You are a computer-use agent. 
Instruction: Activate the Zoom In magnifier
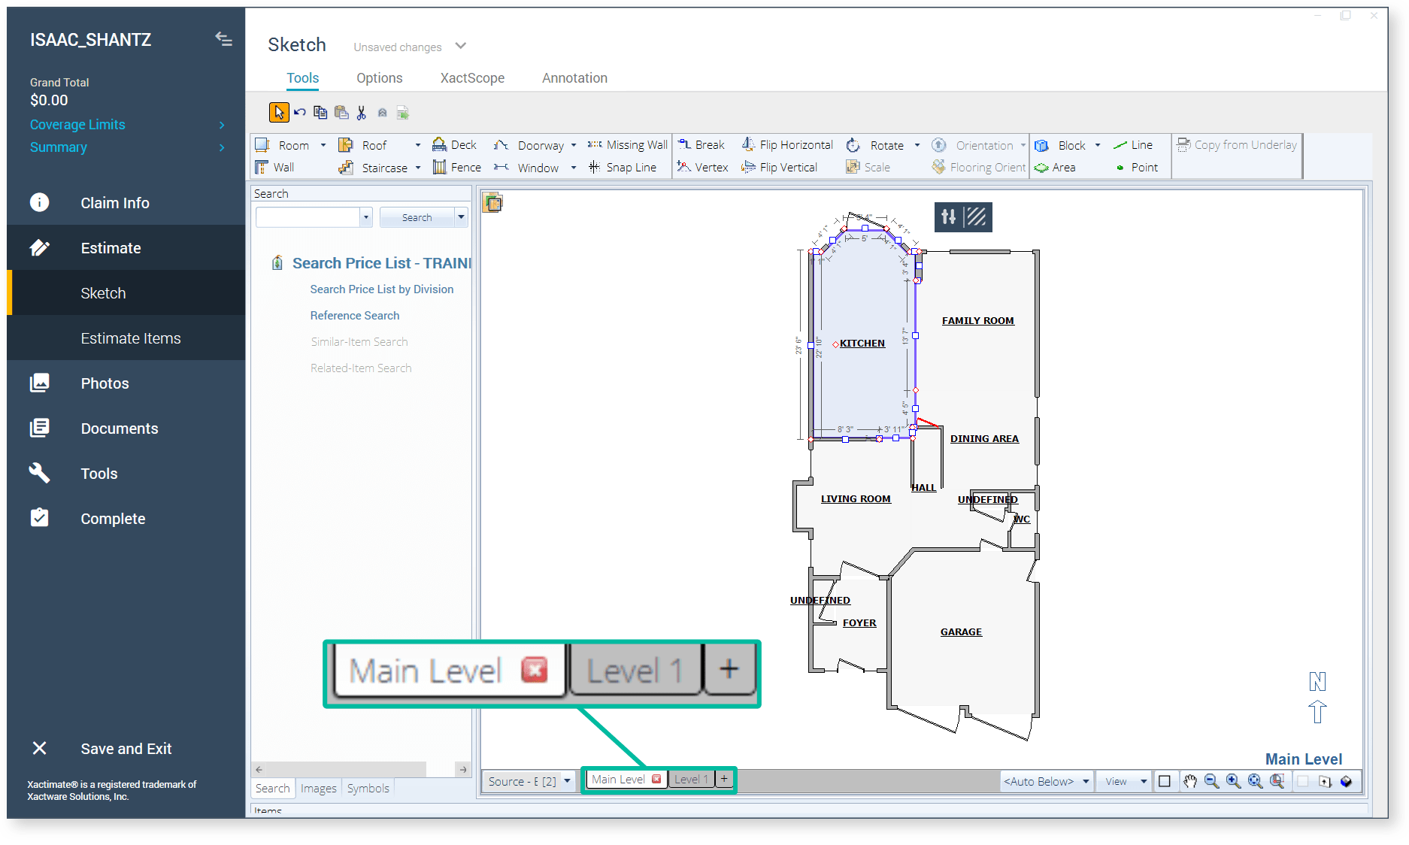pos(1232,782)
